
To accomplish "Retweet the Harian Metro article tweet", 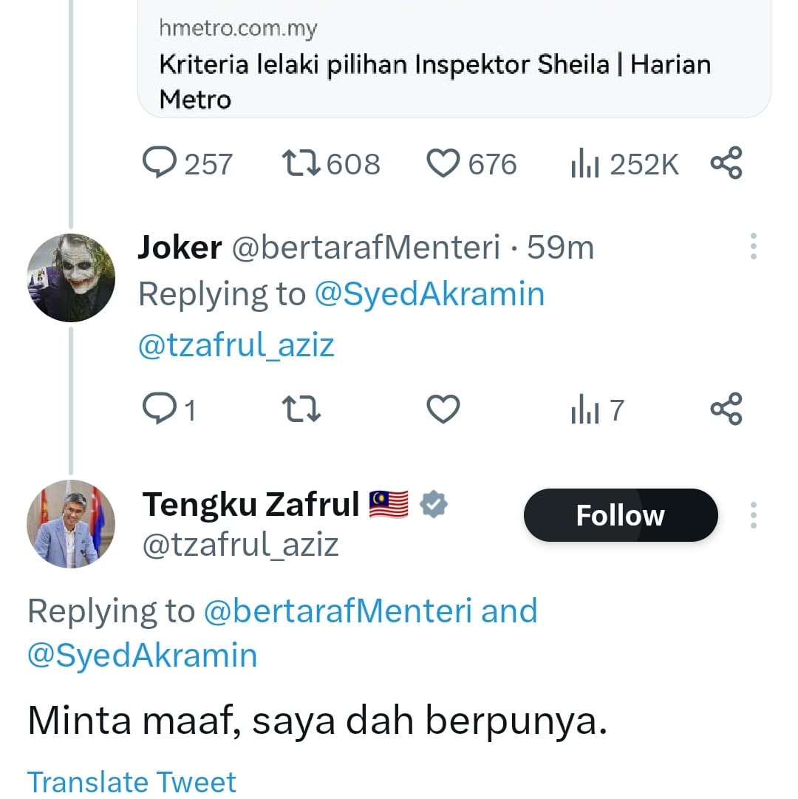I will (x=301, y=164).
